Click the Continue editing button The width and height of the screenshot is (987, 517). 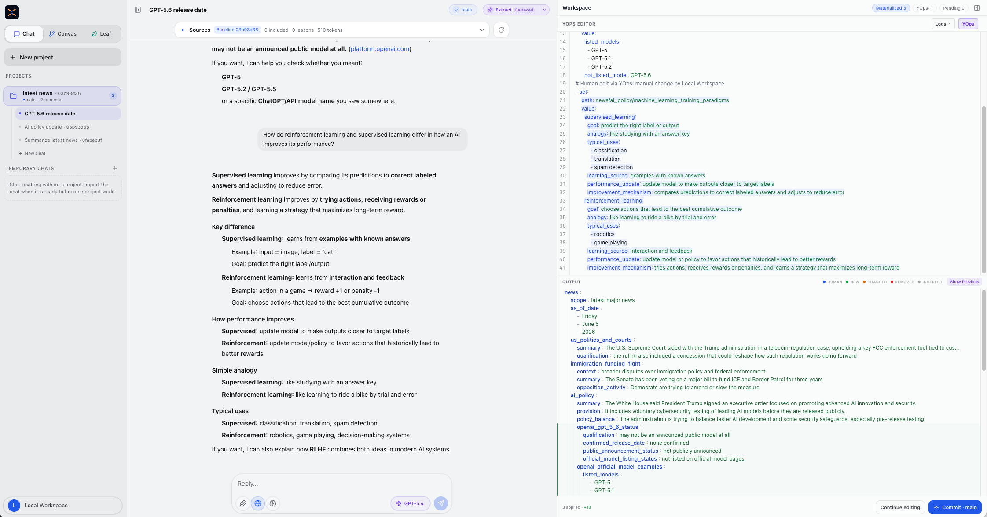pos(900,507)
